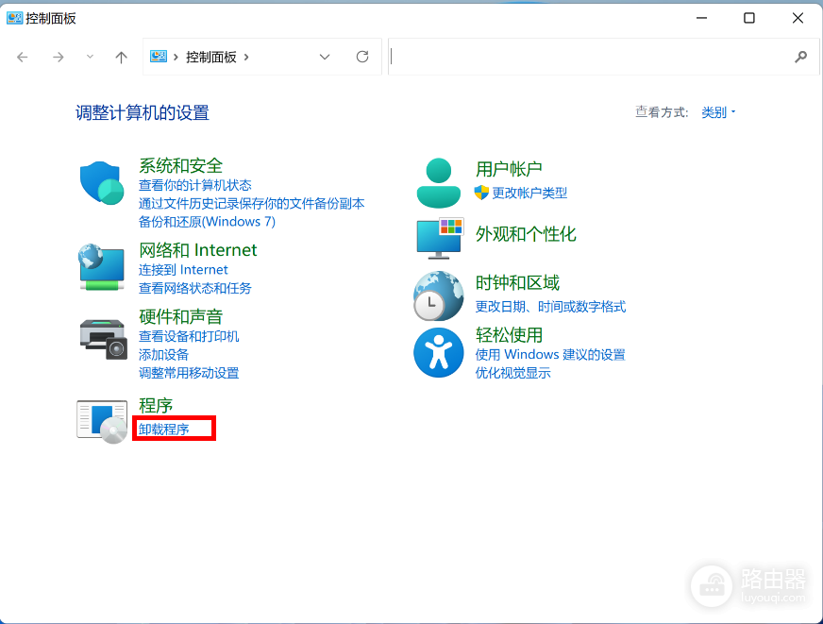This screenshot has height=624, width=823.
Task: Click 查看你的计算机状态 link
Action: [x=194, y=185]
